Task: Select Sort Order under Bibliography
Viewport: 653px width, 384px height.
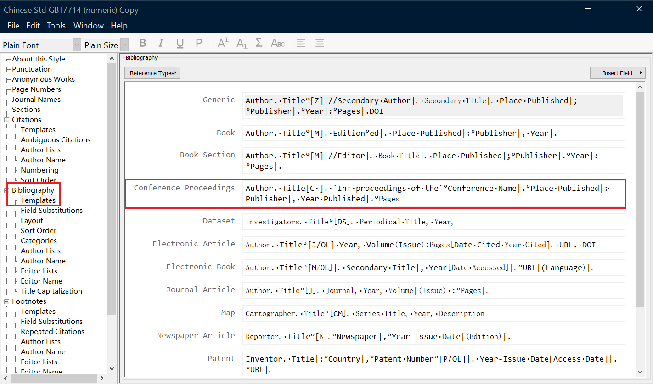Action: tap(39, 231)
